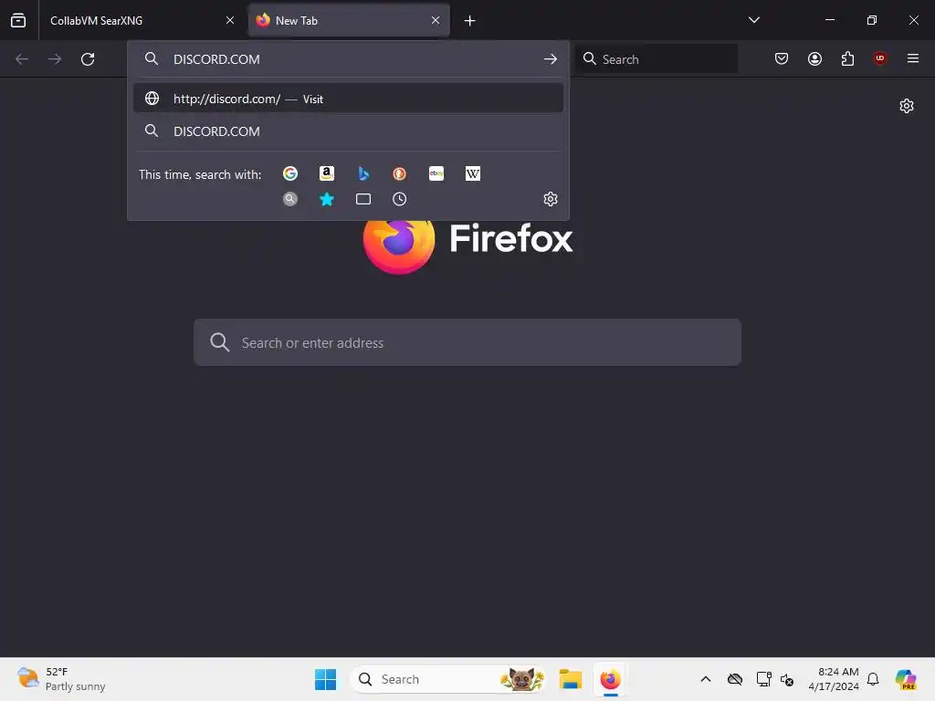Expand the list all tabs chevron

point(753,20)
